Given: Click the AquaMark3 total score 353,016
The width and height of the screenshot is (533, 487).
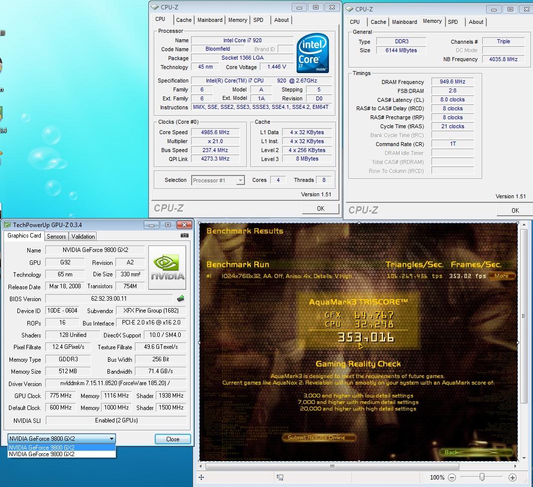Looking at the screenshot, I should pyautogui.click(x=366, y=337).
